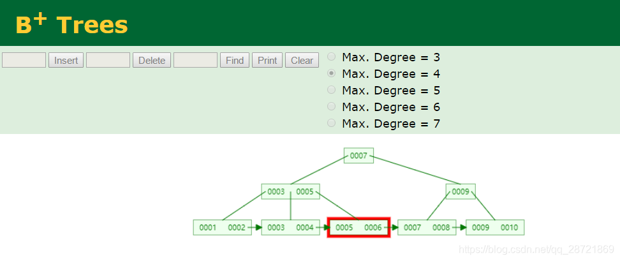
Task: Click leaf key 0007
Action: pos(412,228)
